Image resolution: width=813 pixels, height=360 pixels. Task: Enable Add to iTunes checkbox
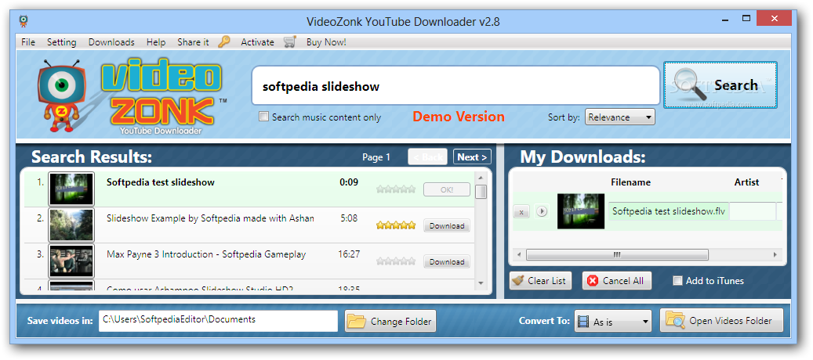tap(677, 281)
